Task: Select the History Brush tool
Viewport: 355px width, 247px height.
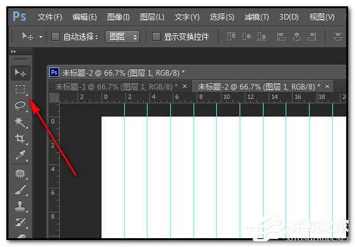Action: tap(20, 222)
